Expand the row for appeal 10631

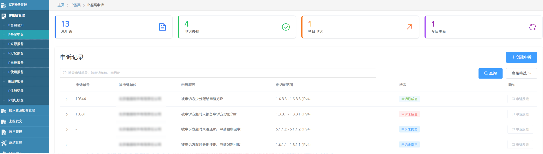click(x=67, y=114)
